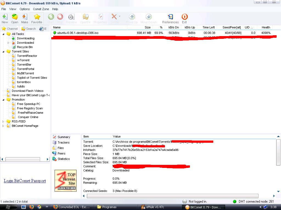281x210 pixels.
Task: Expand the RSS-FEED tree node
Action: pyautogui.click(x=3, y=121)
